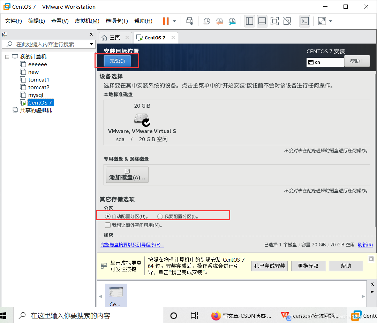Click the 更换光盘 button
Screen dimensions: 377x323
[x=308, y=266]
